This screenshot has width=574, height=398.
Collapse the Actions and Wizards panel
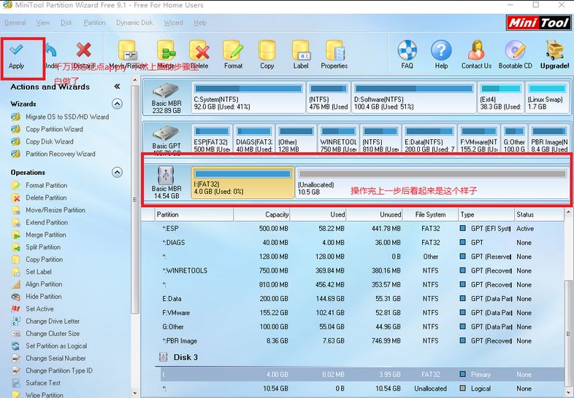[117, 87]
